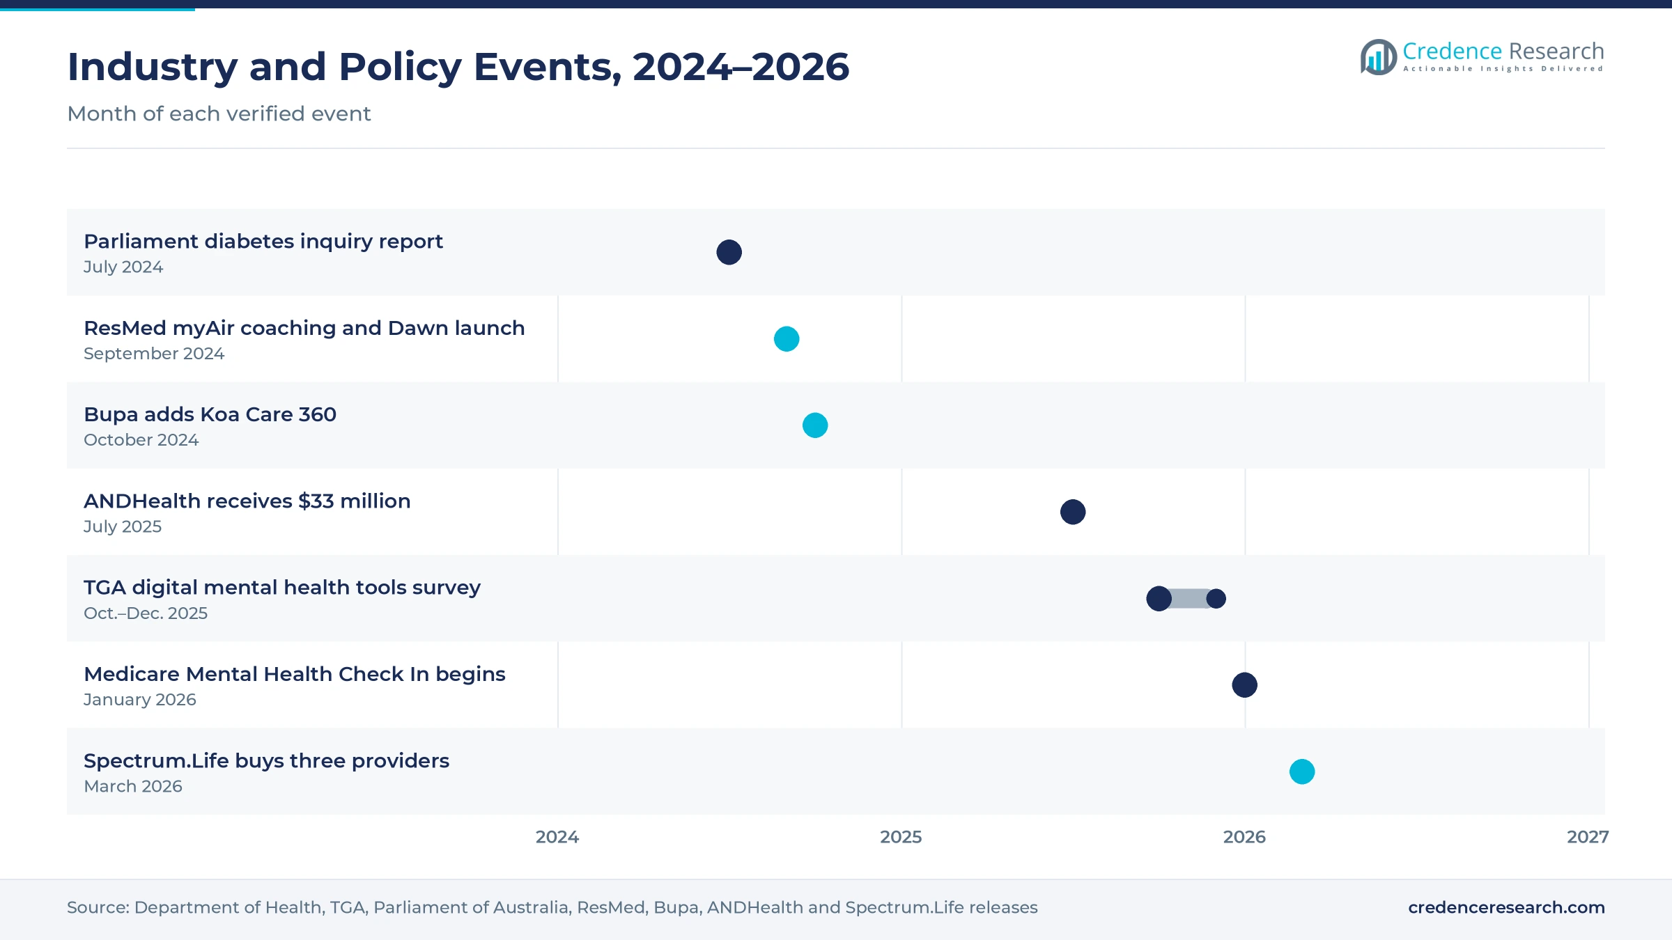
Task: Click the 'January 2026' date text
Action: (140, 700)
